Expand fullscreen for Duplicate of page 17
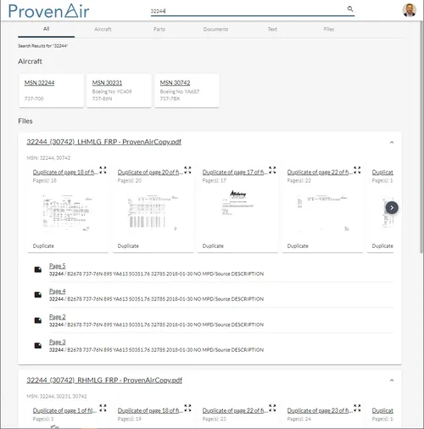This screenshot has width=424, height=429. click(x=272, y=170)
